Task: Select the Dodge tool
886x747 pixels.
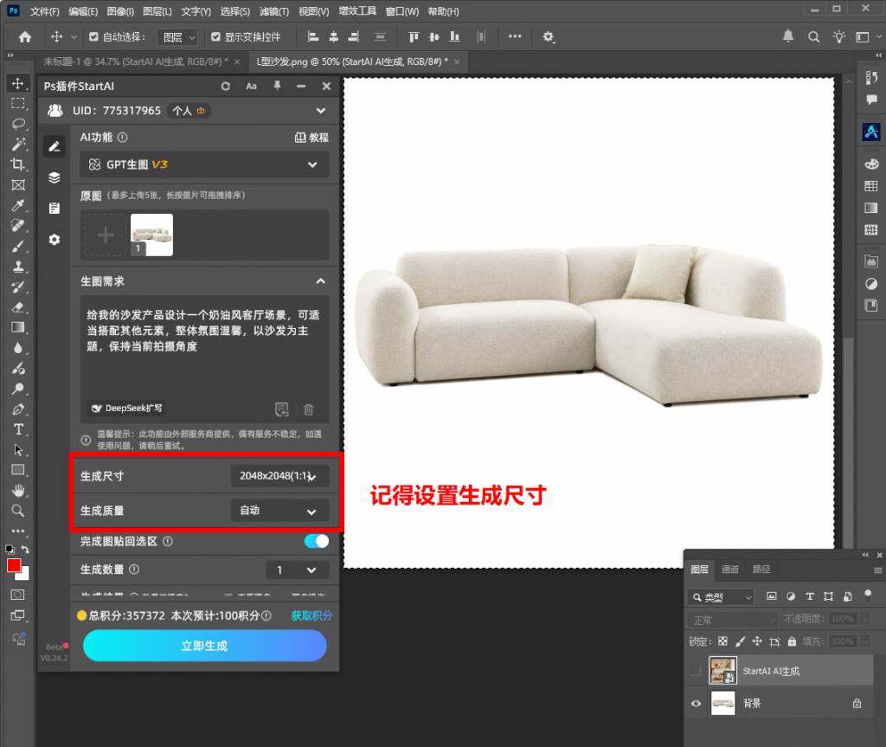Action: [x=18, y=389]
